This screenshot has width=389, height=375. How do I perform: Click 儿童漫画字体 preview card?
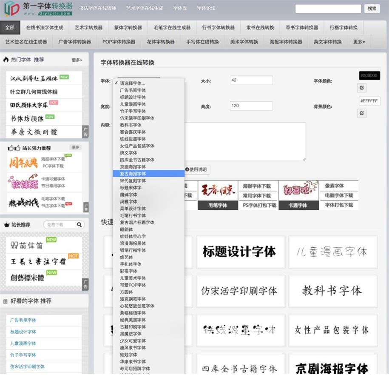point(333,252)
